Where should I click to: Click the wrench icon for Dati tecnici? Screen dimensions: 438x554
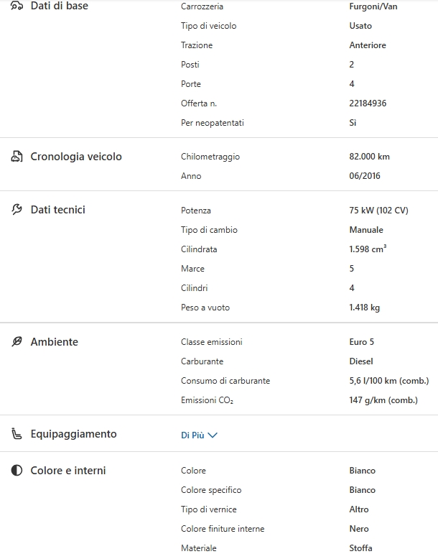point(17,210)
